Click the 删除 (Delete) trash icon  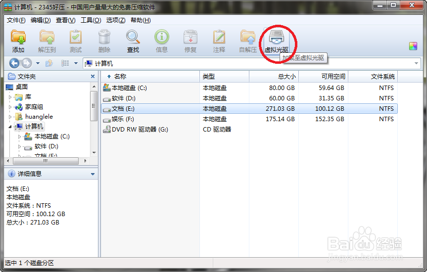(x=104, y=41)
